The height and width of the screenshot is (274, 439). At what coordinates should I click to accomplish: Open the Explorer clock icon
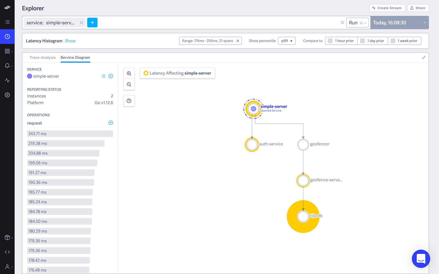[x=7, y=36]
